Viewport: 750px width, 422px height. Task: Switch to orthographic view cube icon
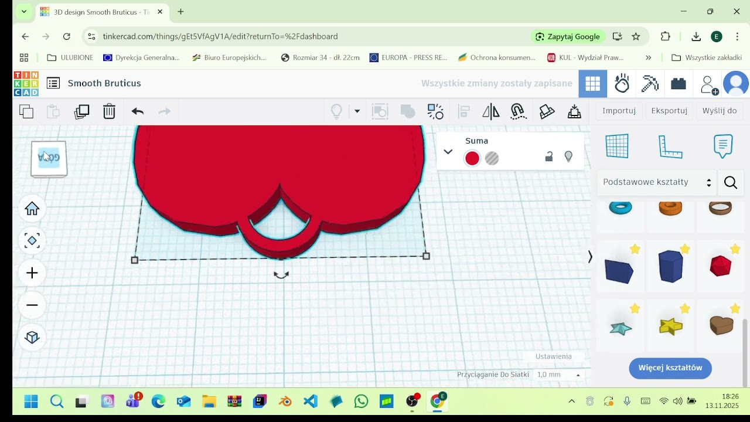point(32,338)
